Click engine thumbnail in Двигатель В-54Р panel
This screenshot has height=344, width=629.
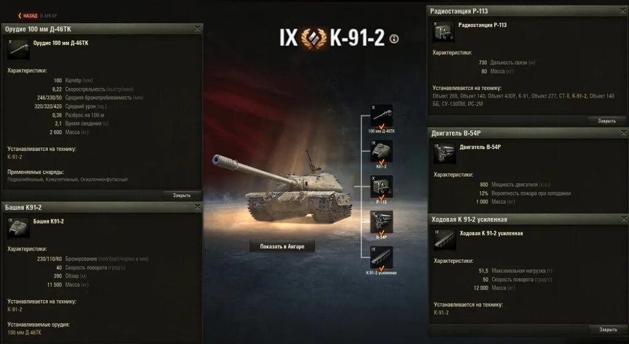pos(445,154)
